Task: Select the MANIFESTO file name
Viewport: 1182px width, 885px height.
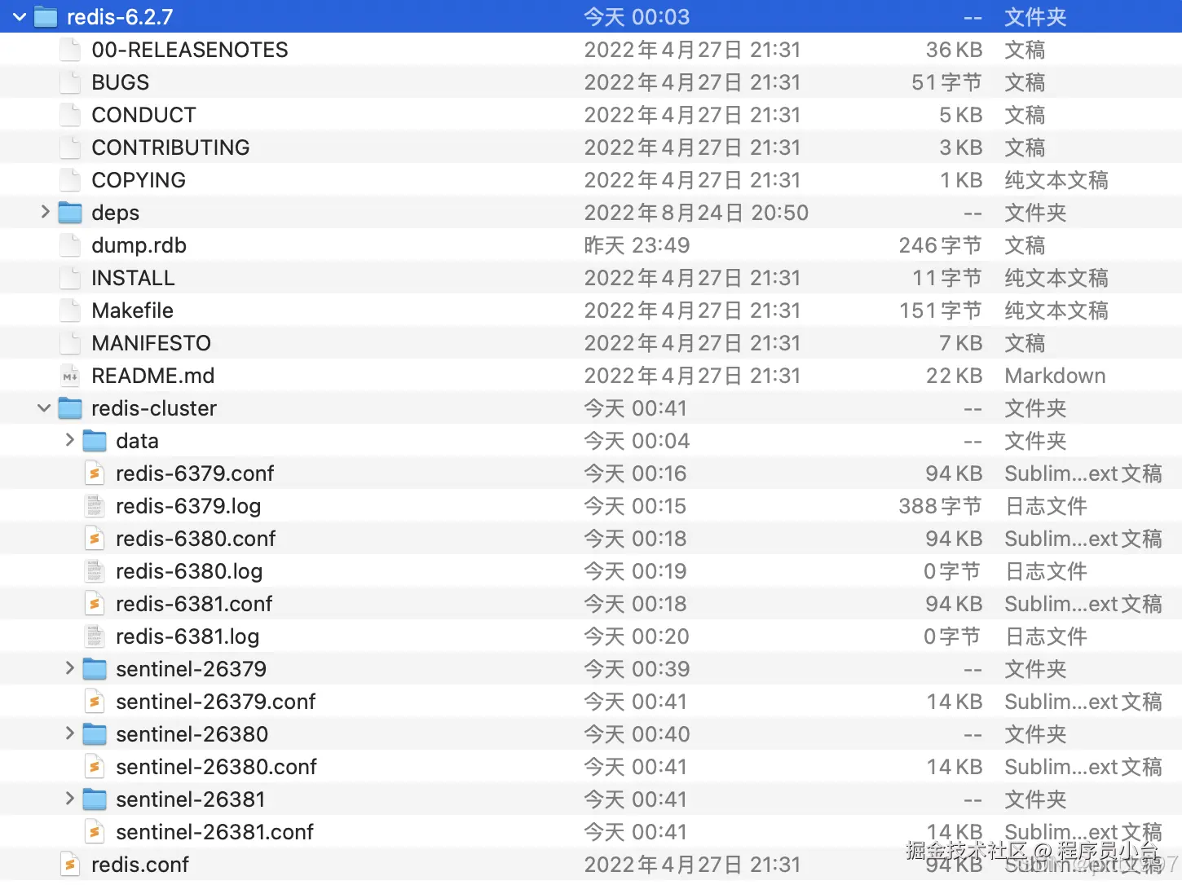Action: pyautogui.click(x=152, y=343)
